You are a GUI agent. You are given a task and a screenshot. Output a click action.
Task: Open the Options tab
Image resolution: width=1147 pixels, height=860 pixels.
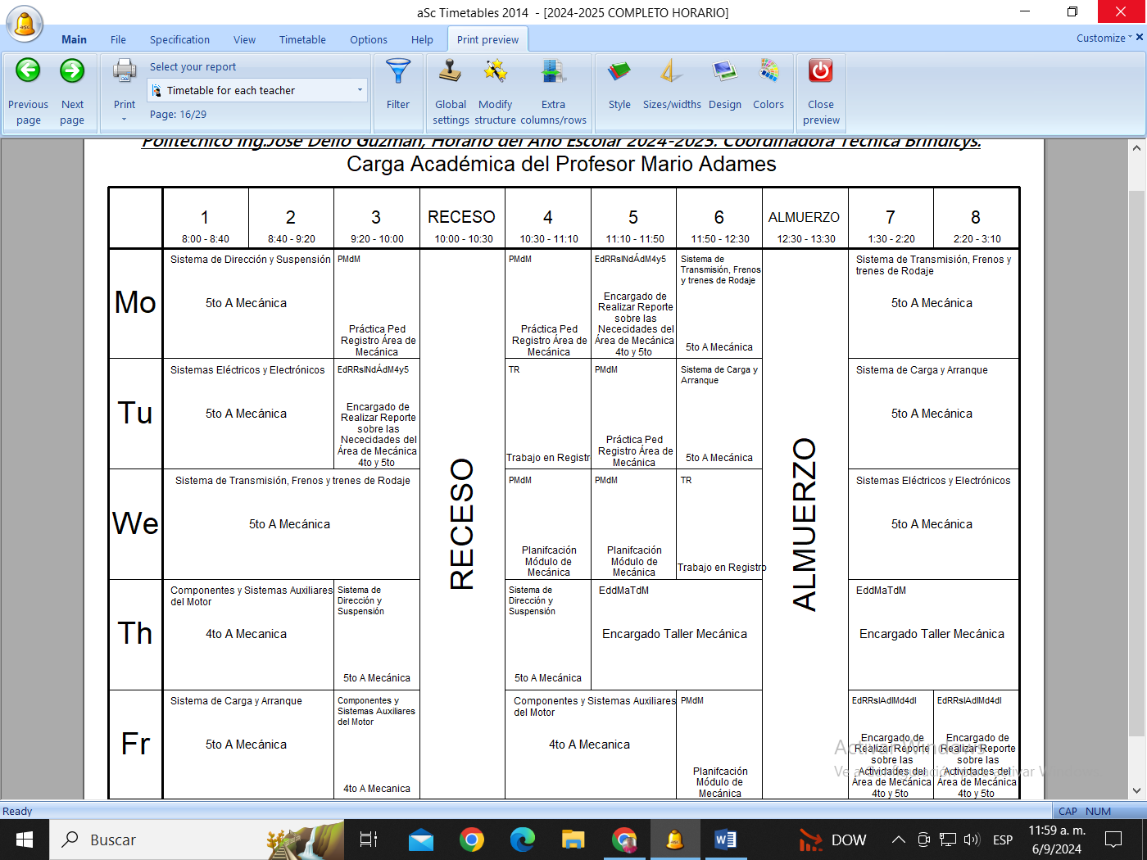click(x=369, y=39)
